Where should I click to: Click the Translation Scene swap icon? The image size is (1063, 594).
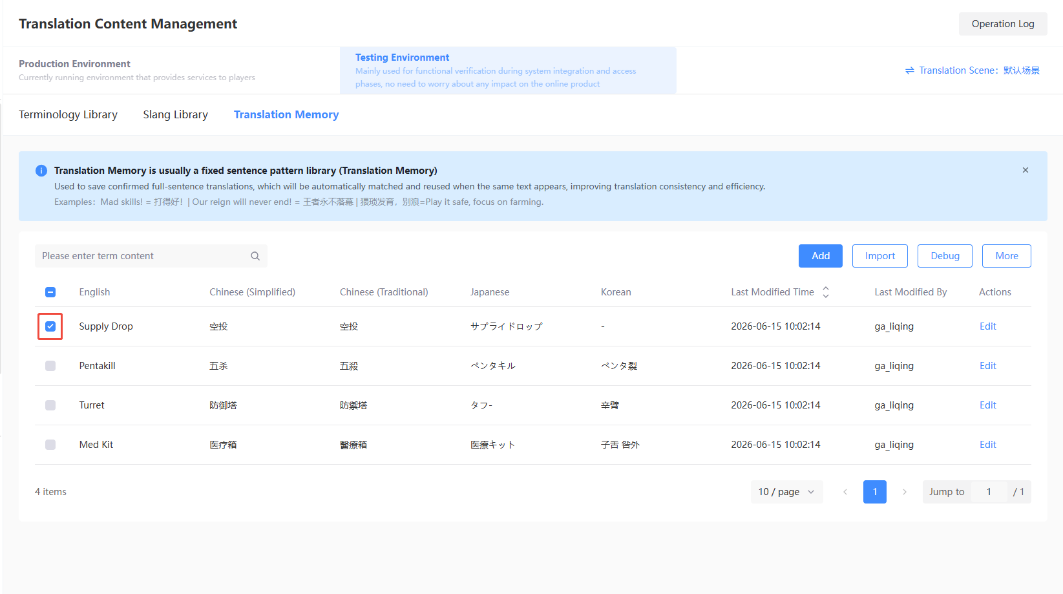pos(910,70)
